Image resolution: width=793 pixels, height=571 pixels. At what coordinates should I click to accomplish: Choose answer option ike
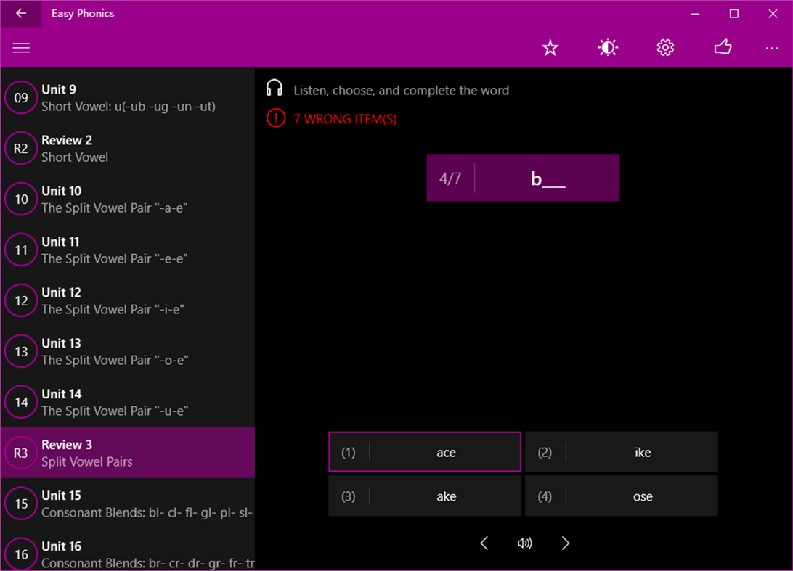click(x=622, y=451)
